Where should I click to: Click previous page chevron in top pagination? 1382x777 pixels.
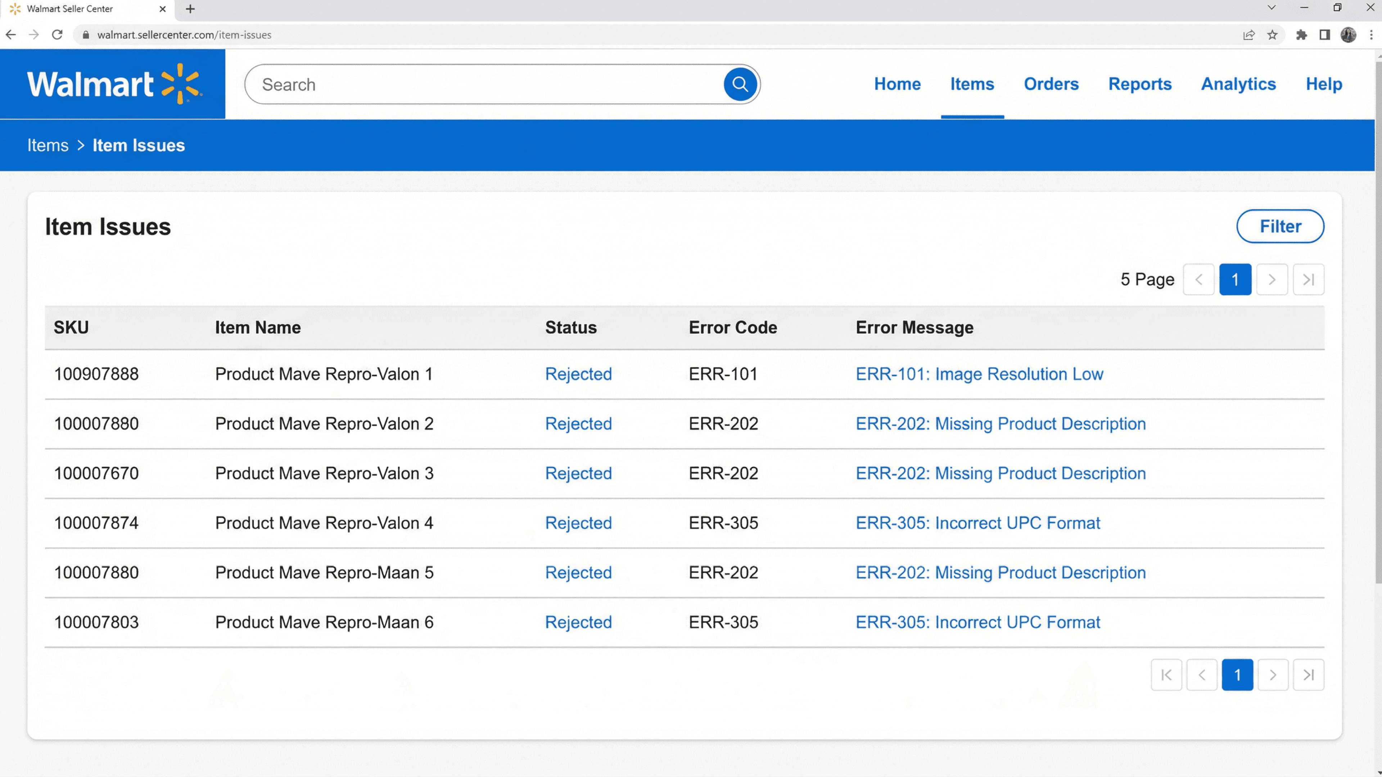tap(1198, 280)
